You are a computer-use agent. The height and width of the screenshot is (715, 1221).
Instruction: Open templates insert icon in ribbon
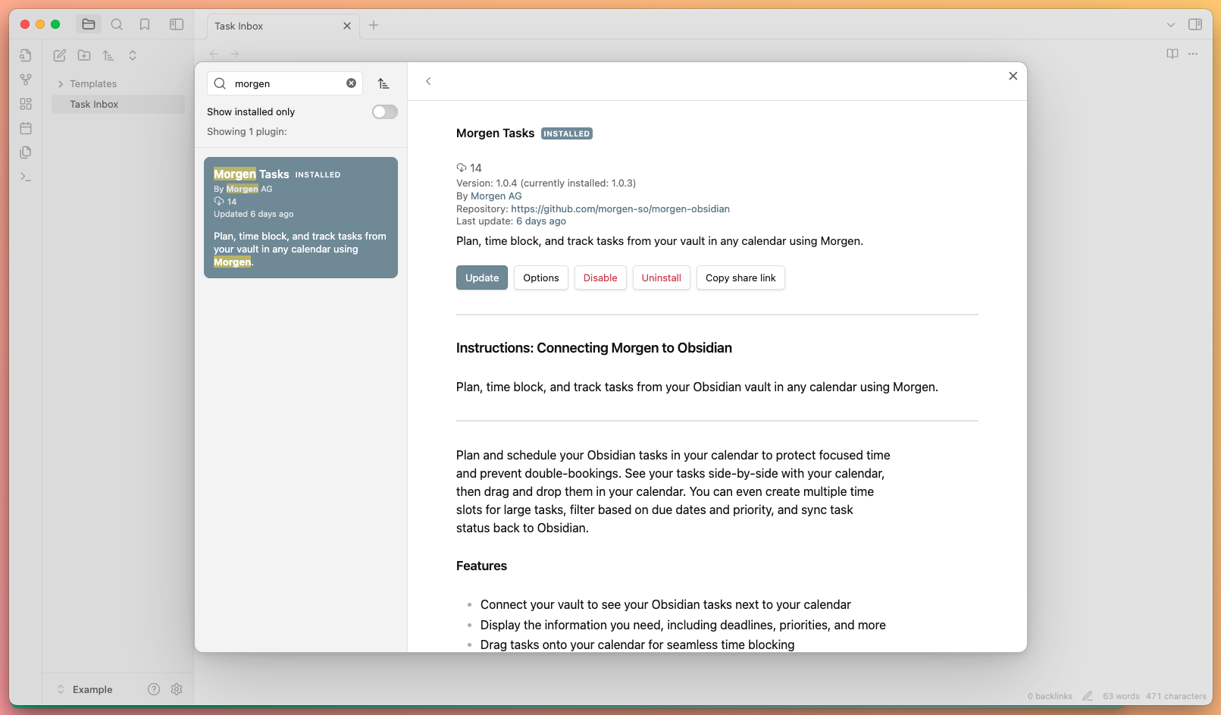[26, 152]
